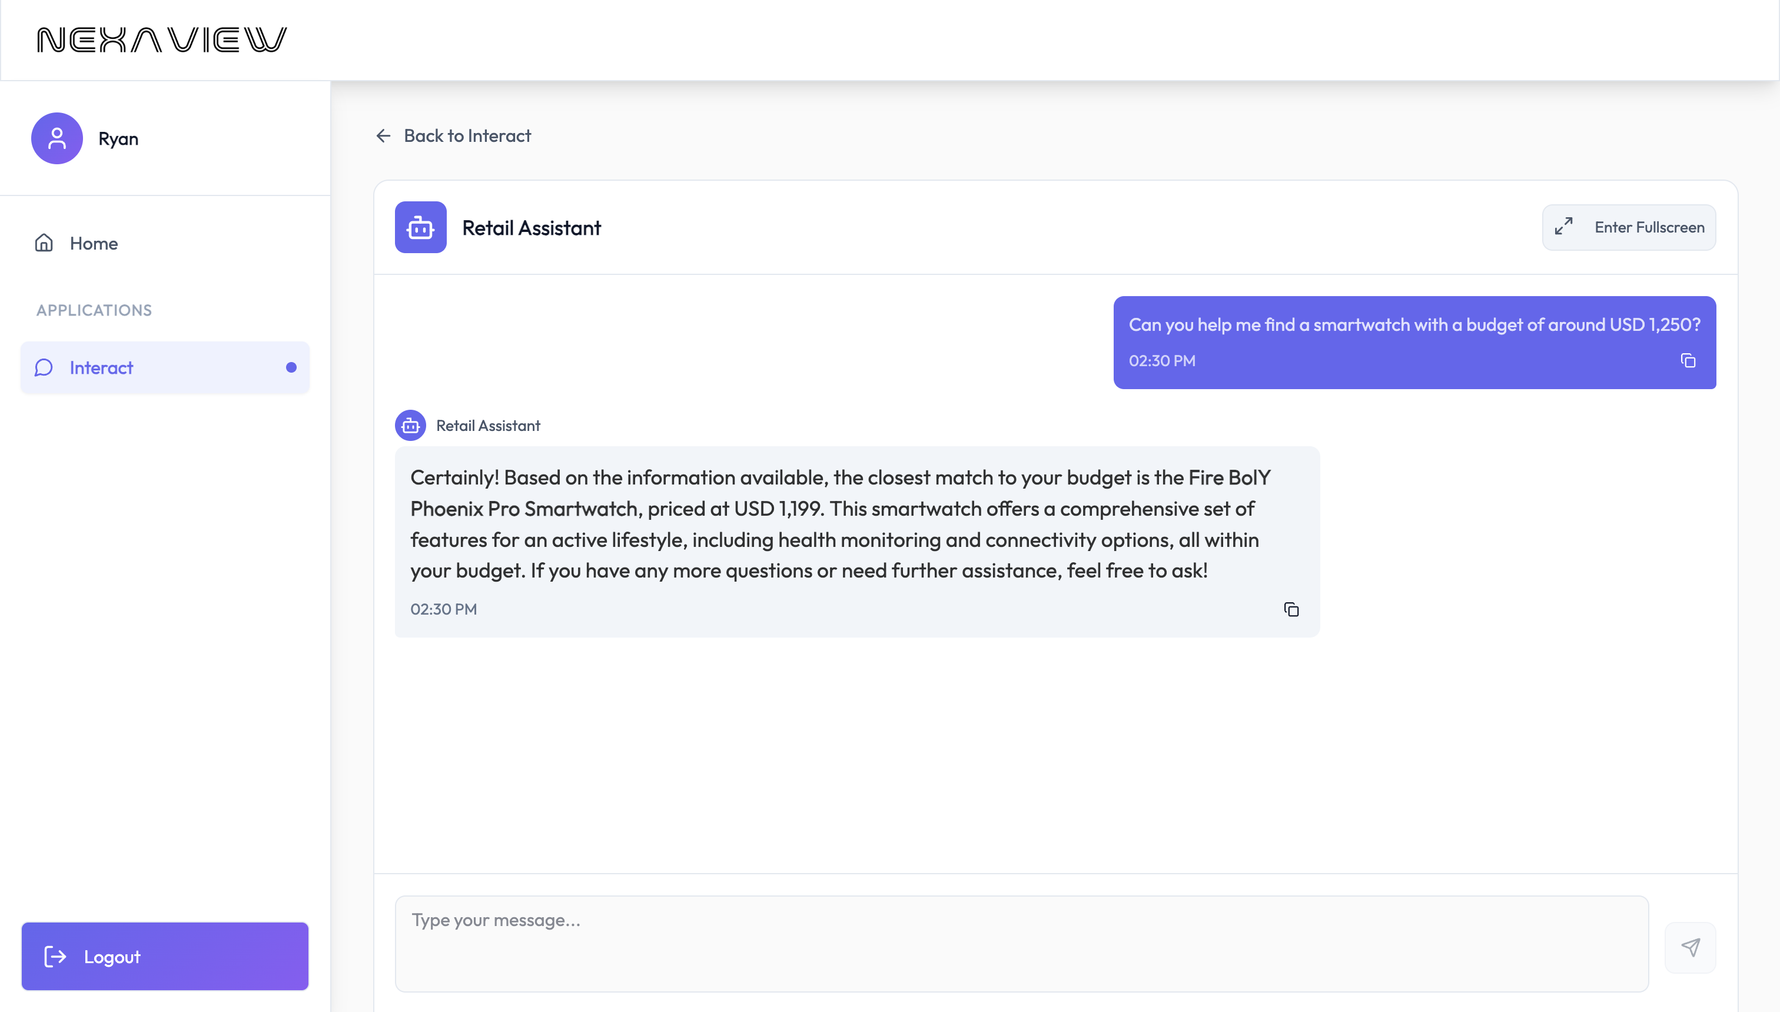Click the Retail Assistant robot header icon
1780x1012 pixels.
(x=420, y=227)
